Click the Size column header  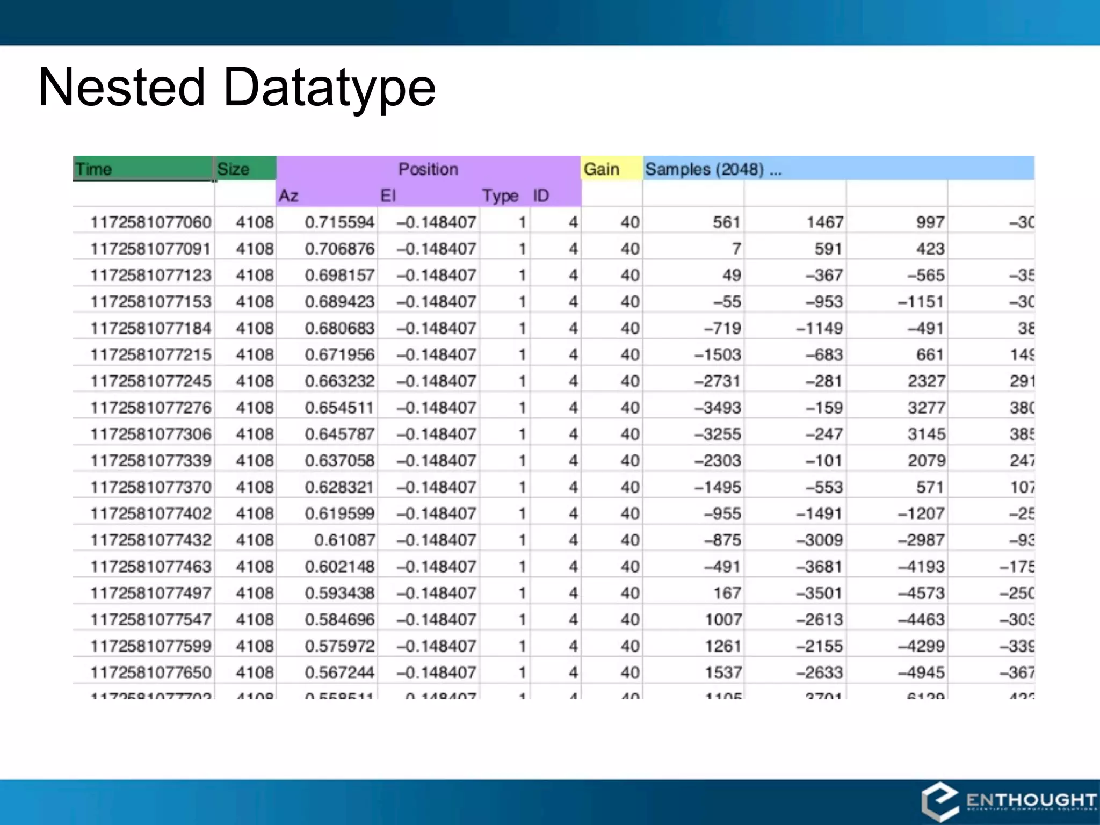[245, 169]
